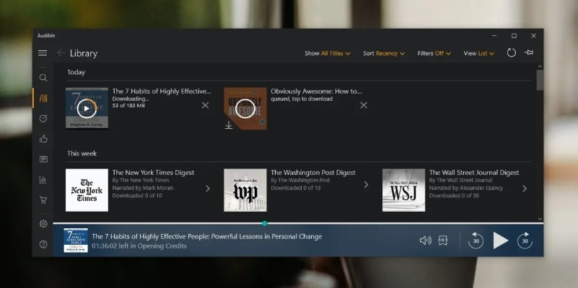The width and height of the screenshot is (578, 288).
Task: Mute audio using the speaker icon
Action: (x=425, y=240)
